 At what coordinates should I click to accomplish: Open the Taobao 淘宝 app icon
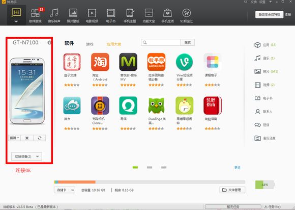coord(100,62)
